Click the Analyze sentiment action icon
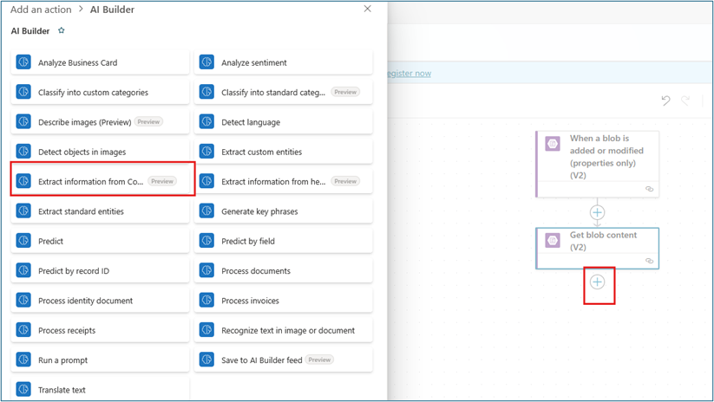Screen dimensions: 714x402 click(x=206, y=62)
